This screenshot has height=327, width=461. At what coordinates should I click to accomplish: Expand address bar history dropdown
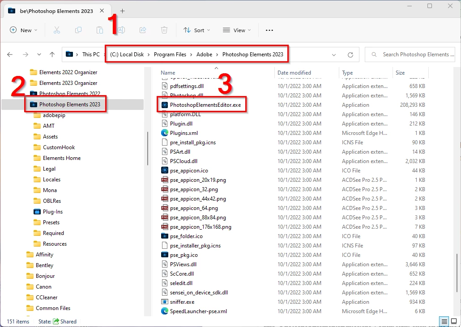click(x=334, y=55)
